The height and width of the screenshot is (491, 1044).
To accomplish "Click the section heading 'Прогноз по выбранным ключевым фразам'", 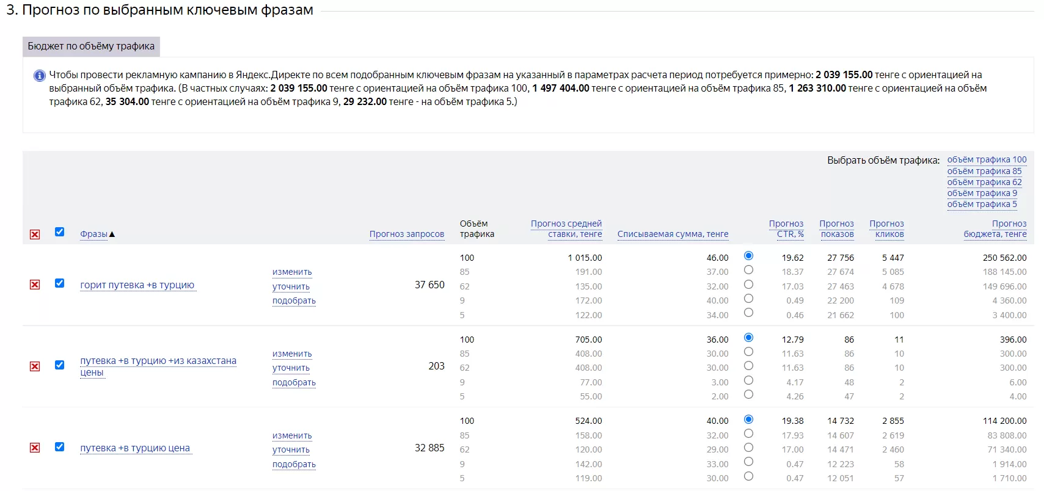I will pos(167,10).
